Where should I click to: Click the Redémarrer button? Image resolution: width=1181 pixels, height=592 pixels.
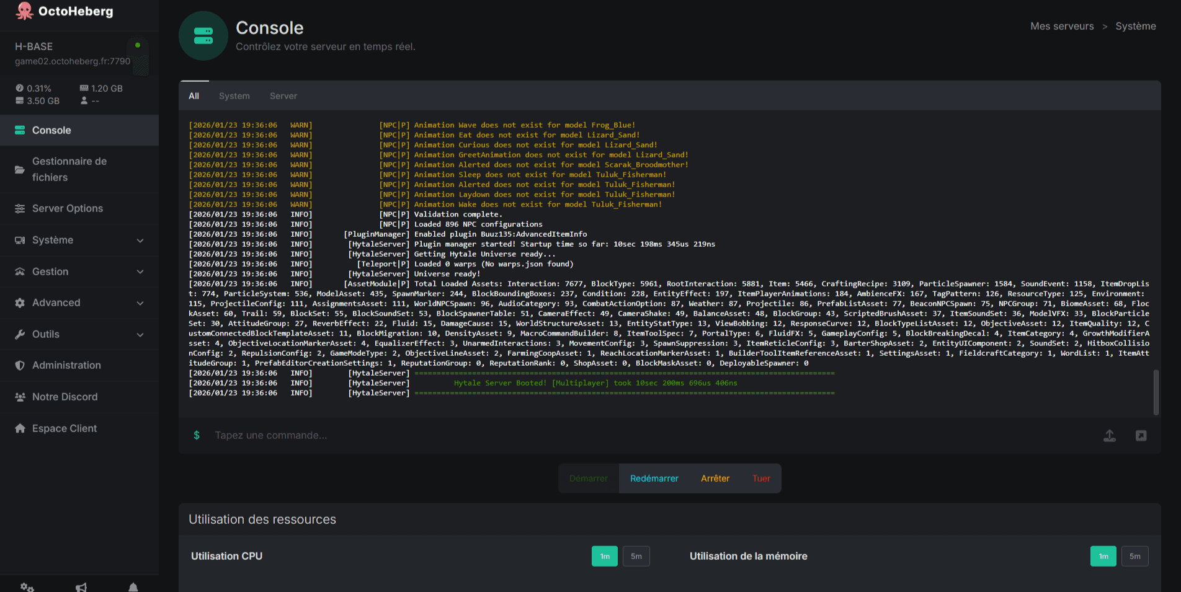pyautogui.click(x=654, y=479)
